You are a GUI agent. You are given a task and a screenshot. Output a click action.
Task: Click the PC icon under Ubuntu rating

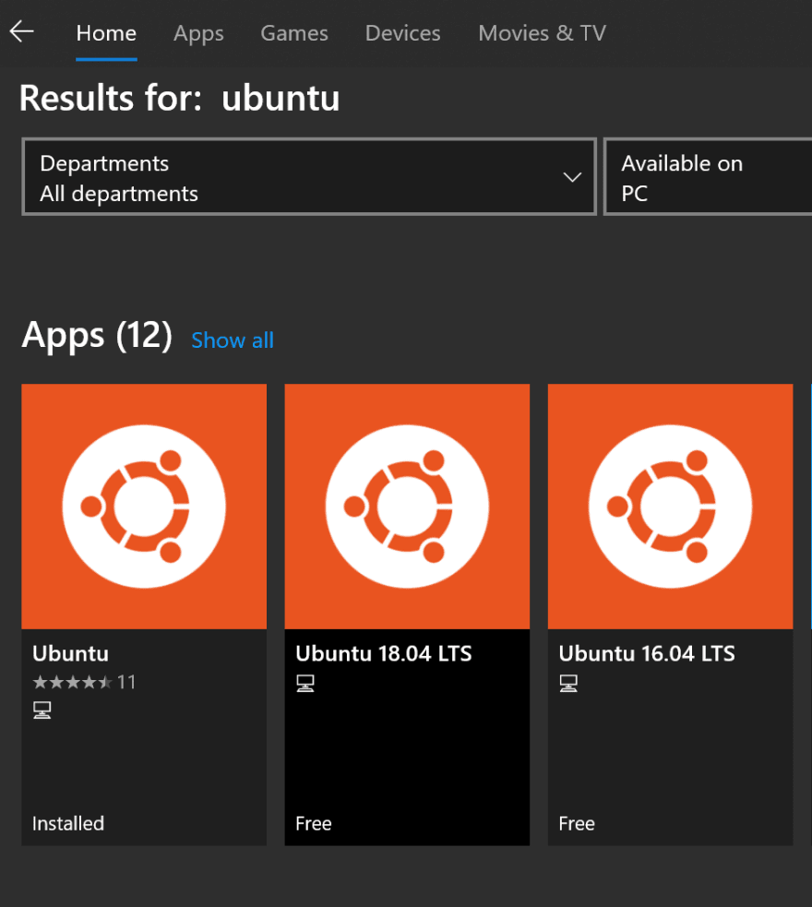point(42,710)
